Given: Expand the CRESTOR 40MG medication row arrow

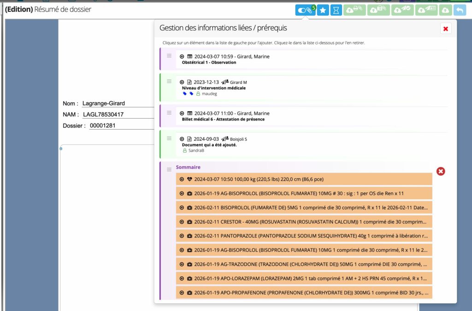Looking at the screenshot, I should pyautogui.click(x=182, y=222).
